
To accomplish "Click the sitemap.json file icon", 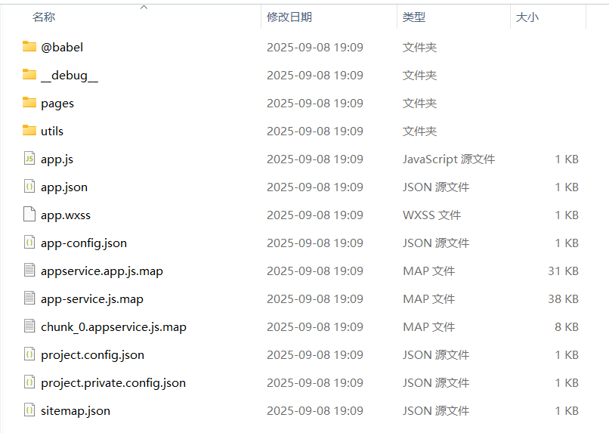I will point(29,410).
